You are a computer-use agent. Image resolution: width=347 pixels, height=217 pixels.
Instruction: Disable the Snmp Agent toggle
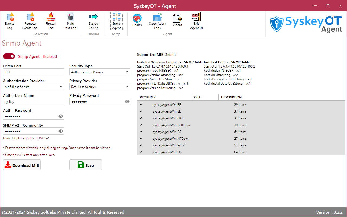9,56
